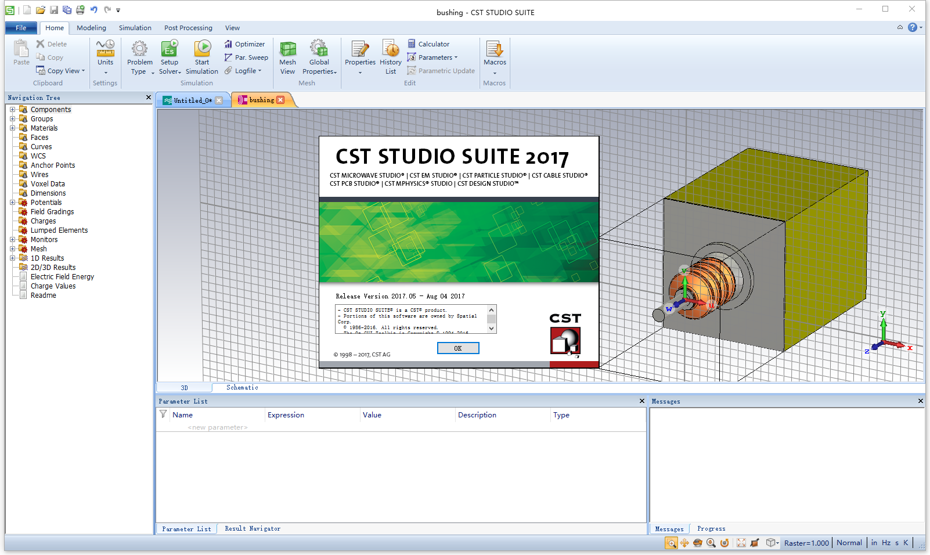Viewport: 930px width, 555px height.
Task: Expand the Mesh tree node
Action: click(x=12, y=248)
